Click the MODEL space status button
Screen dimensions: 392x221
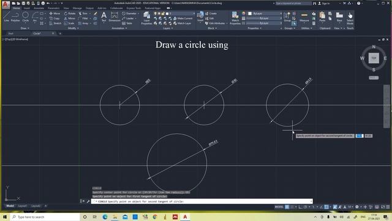pyautogui.click(x=279, y=207)
